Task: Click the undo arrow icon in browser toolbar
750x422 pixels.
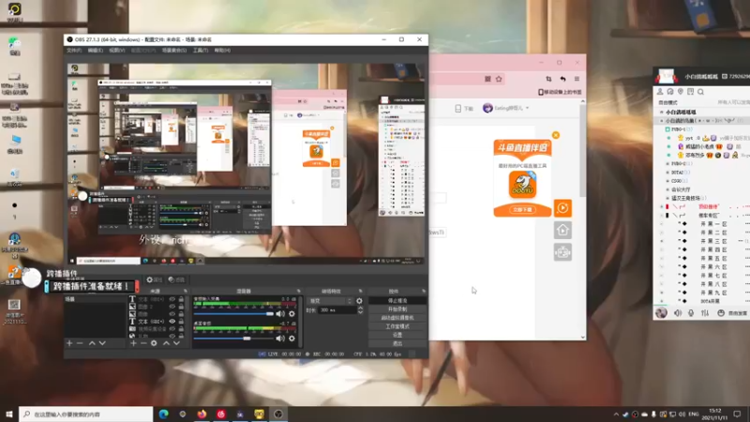Action: pos(562,79)
